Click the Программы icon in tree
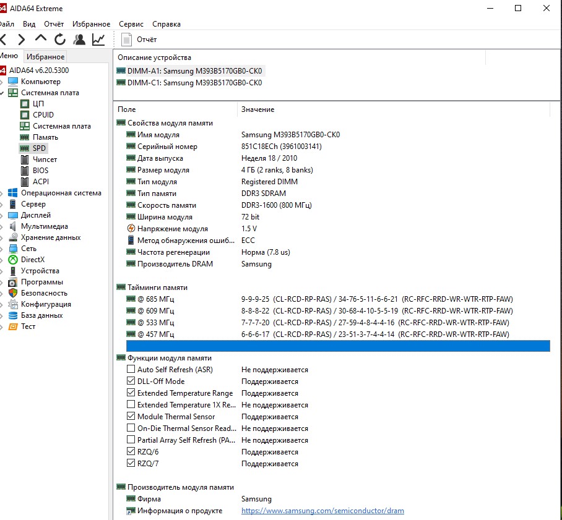Image resolution: width=562 pixels, height=520 pixels. point(13,282)
